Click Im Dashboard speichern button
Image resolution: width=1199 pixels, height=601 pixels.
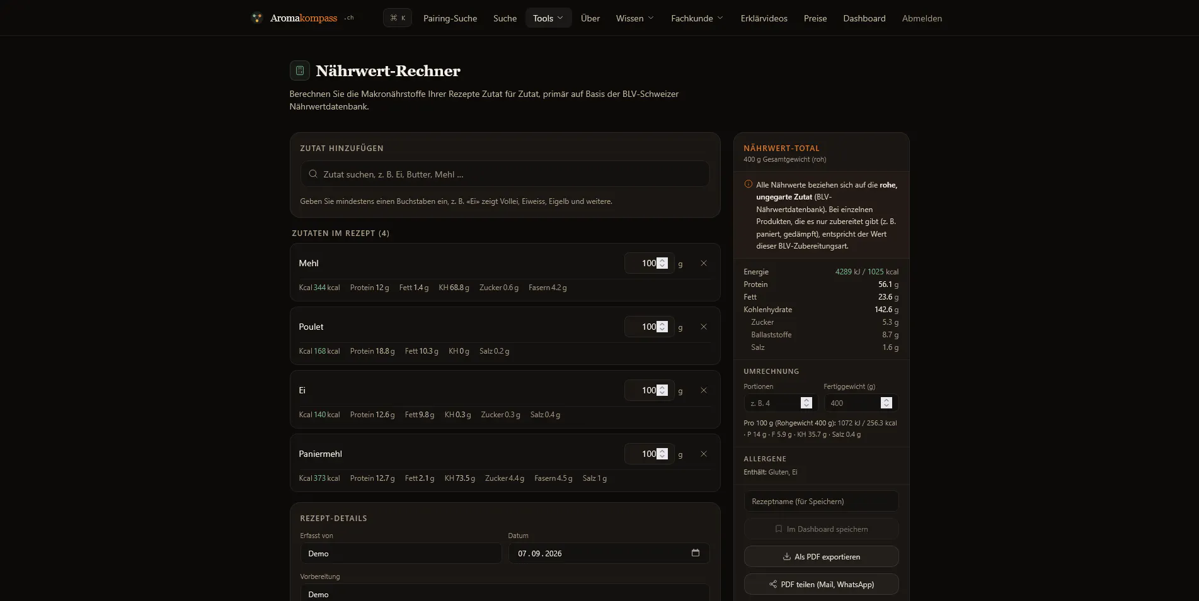click(x=821, y=529)
